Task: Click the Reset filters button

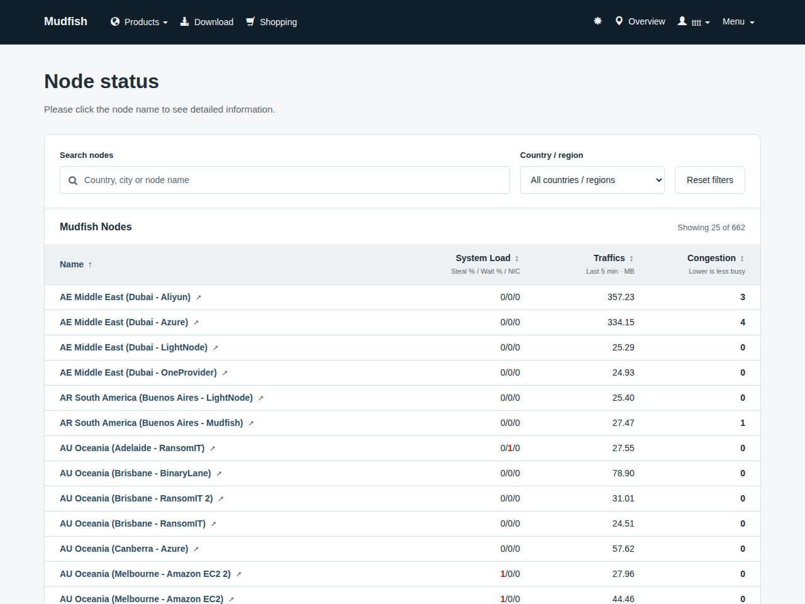Action: (710, 180)
